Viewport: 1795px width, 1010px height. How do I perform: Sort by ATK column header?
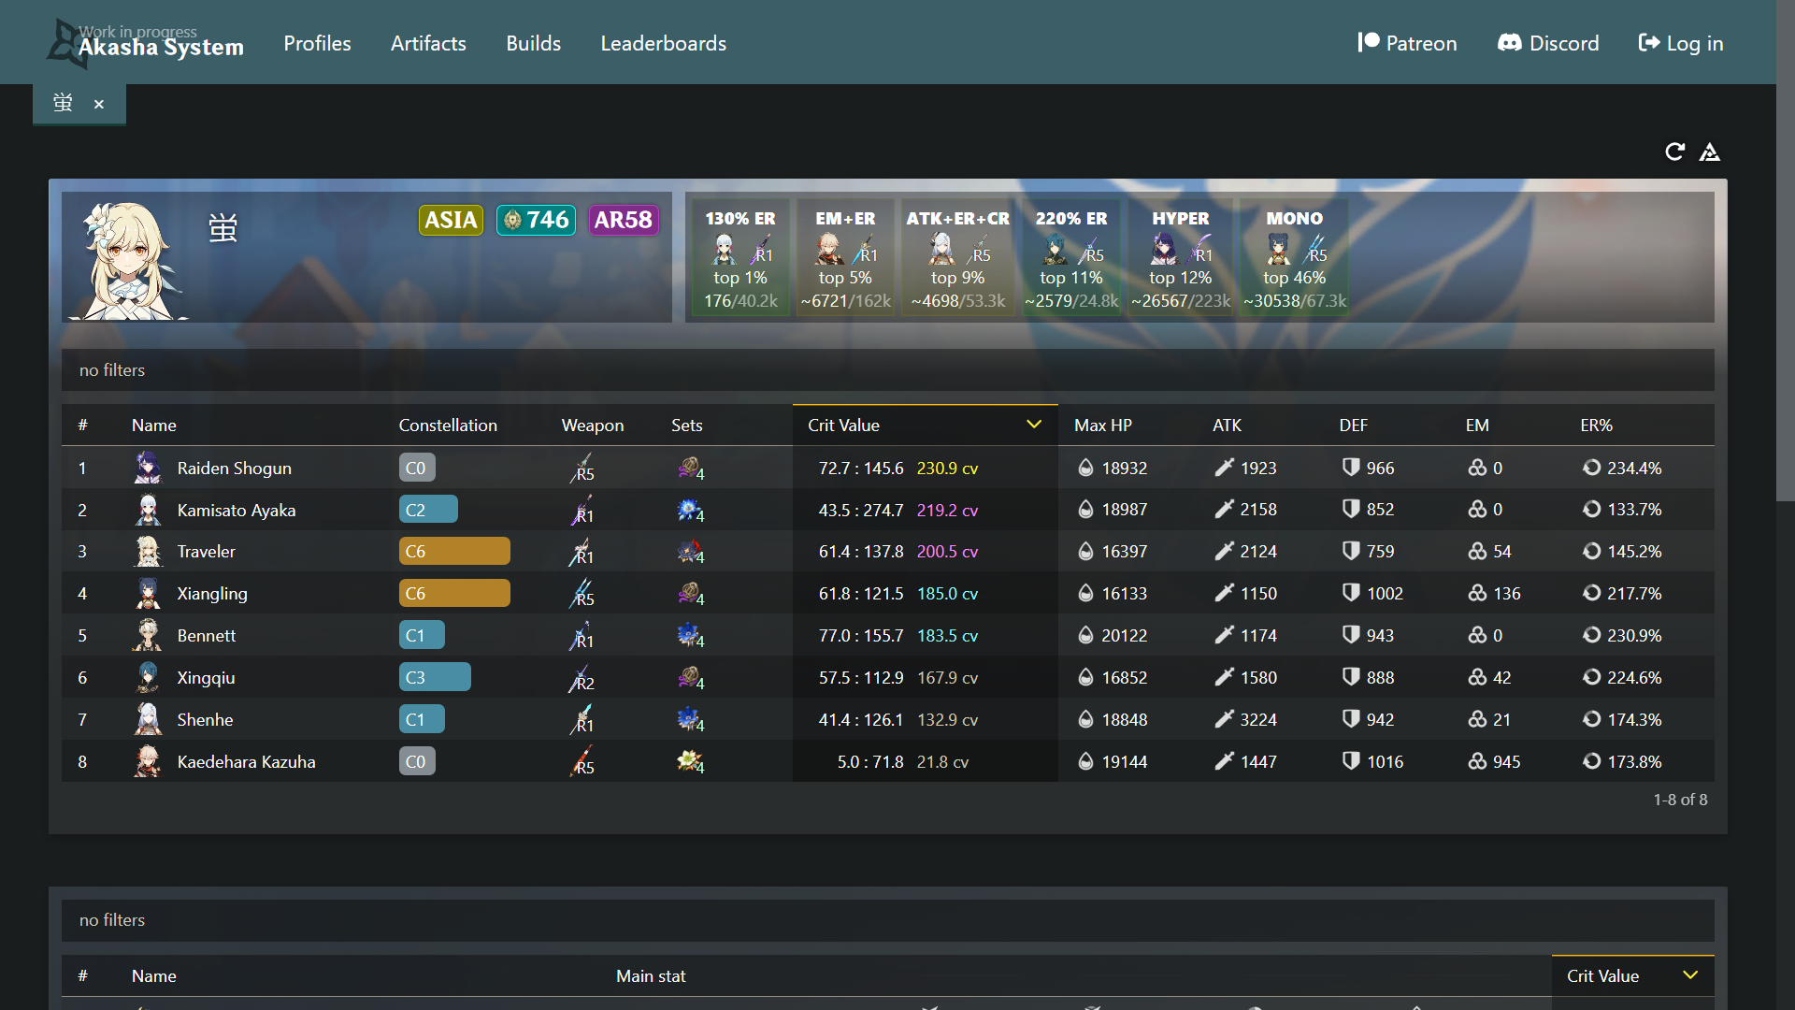coord(1227,426)
